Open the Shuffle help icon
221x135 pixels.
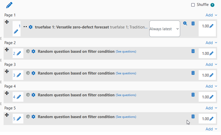212,5
